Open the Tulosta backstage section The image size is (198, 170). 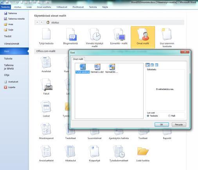pos(8,58)
